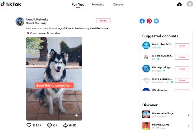This screenshot has height=133, width=194.
Task: Click the #reallifeathome hashtag
Action: 99,28
